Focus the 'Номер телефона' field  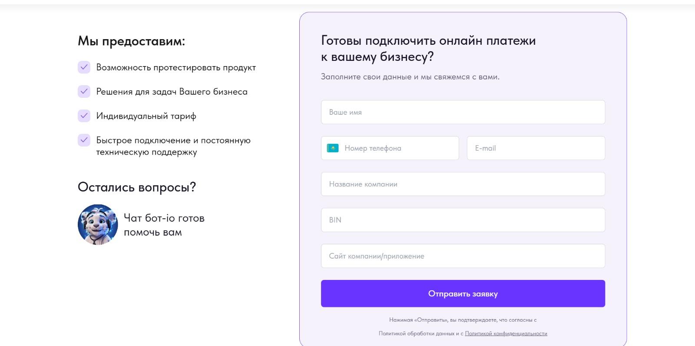coord(390,148)
